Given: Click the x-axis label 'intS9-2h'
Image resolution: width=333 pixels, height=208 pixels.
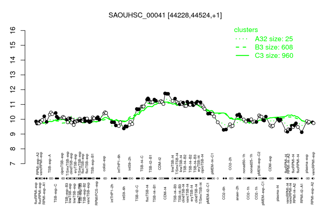Looking at the screenshot, I should tap(130, 164).
